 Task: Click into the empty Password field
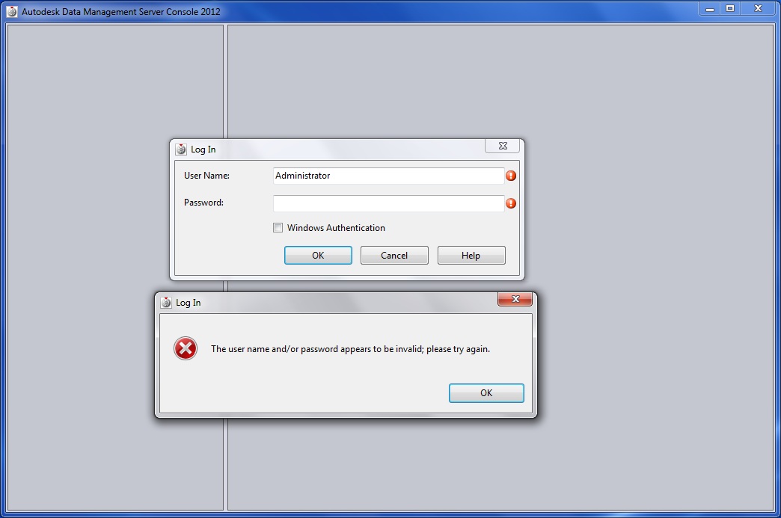click(388, 203)
